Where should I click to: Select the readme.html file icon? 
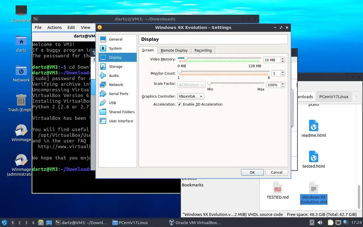pyautogui.click(x=314, y=129)
